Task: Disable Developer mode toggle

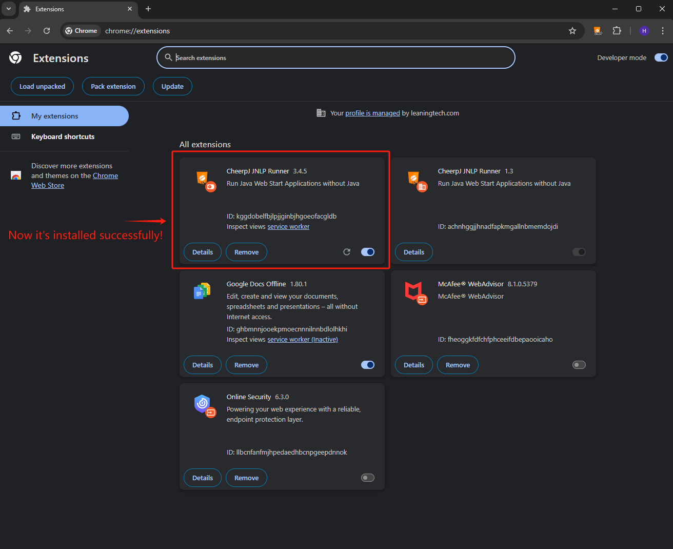Action: (661, 57)
